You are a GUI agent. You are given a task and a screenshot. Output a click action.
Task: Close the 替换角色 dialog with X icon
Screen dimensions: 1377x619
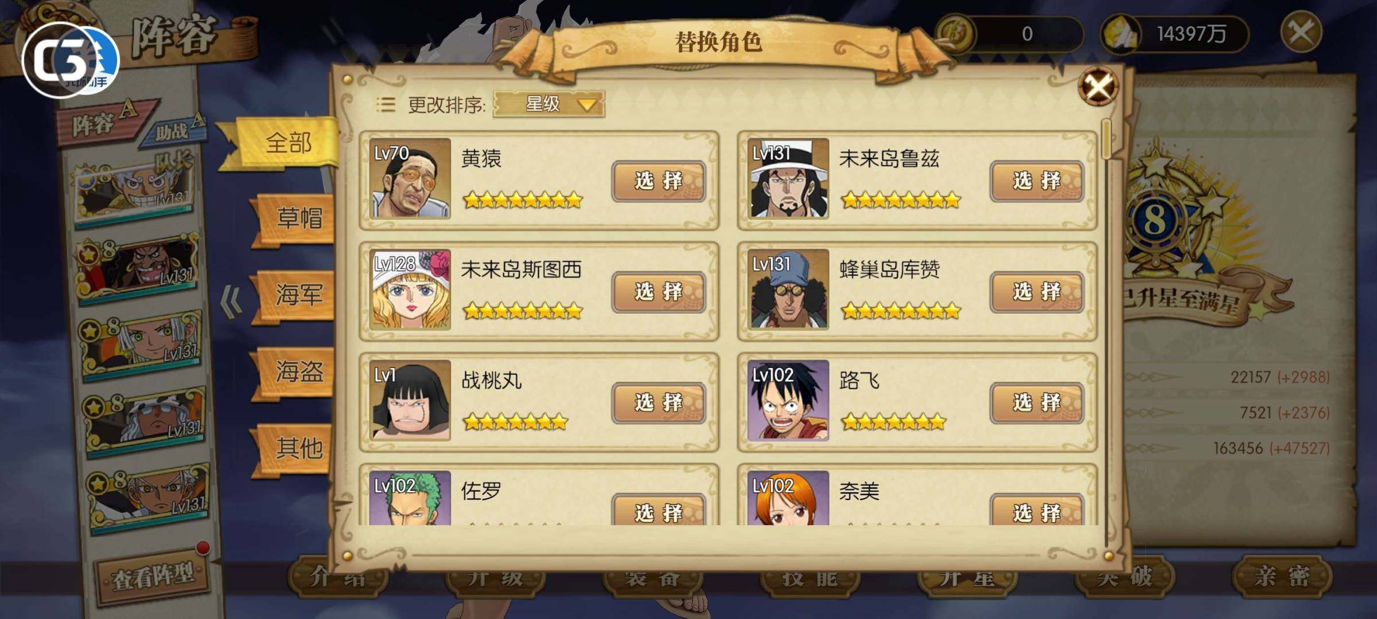[x=1098, y=87]
